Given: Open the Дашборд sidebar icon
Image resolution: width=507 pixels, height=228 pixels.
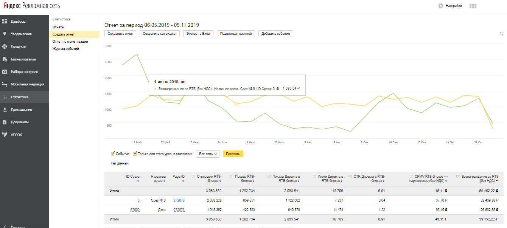Looking at the screenshot, I should coord(5,21).
